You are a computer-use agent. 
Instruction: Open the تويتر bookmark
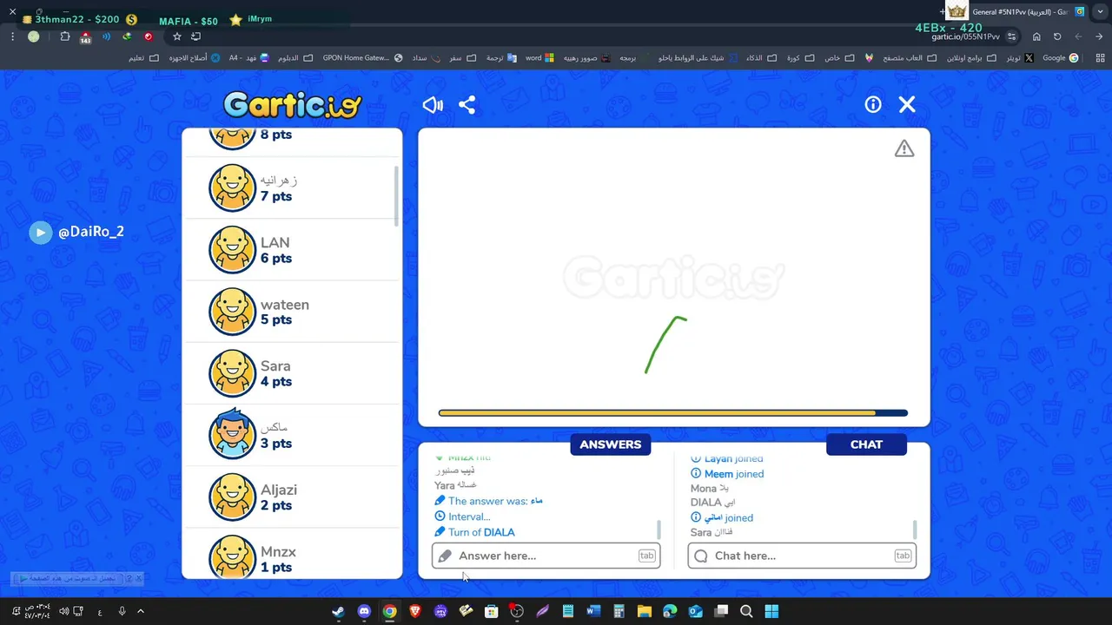[x=1019, y=58]
